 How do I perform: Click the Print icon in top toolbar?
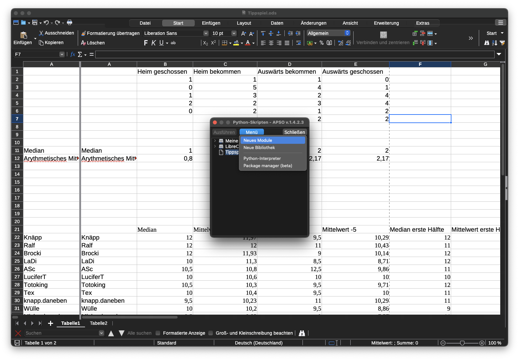point(70,22)
